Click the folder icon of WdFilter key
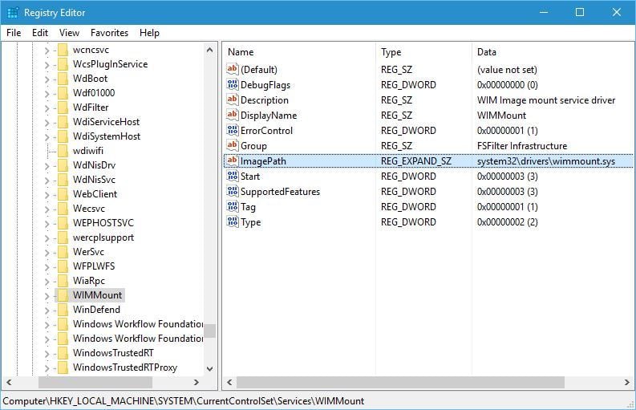The height and width of the screenshot is (410, 636). [x=63, y=108]
